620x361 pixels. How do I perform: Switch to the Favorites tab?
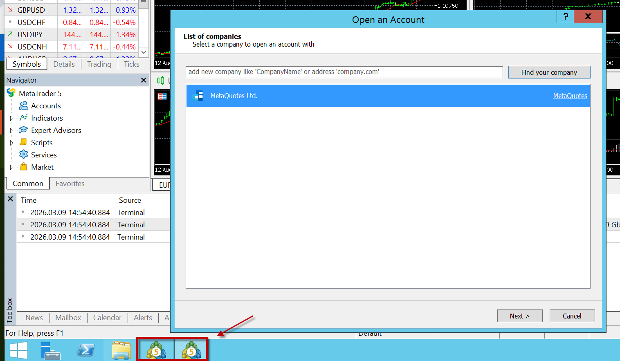(70, 184)
